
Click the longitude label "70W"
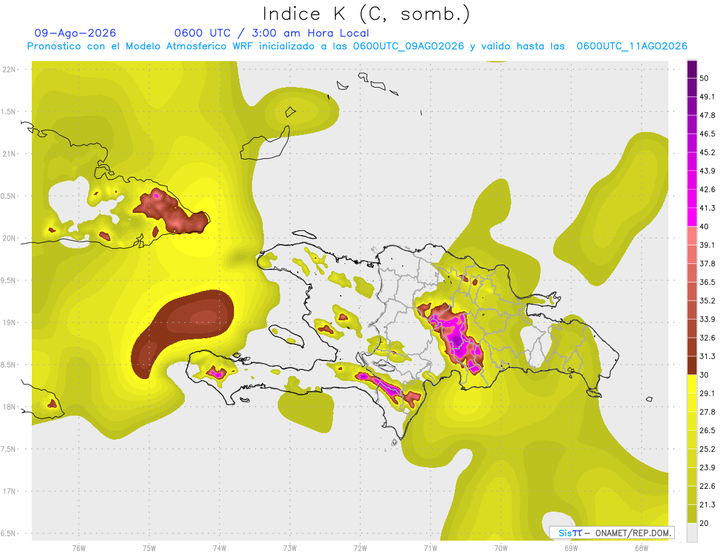tap(501, 548)
